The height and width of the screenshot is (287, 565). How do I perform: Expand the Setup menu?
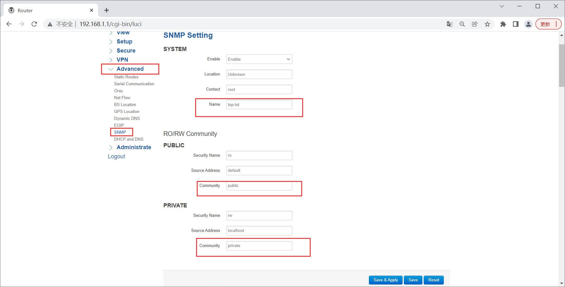pyautogui.click(x=124, y=42)
